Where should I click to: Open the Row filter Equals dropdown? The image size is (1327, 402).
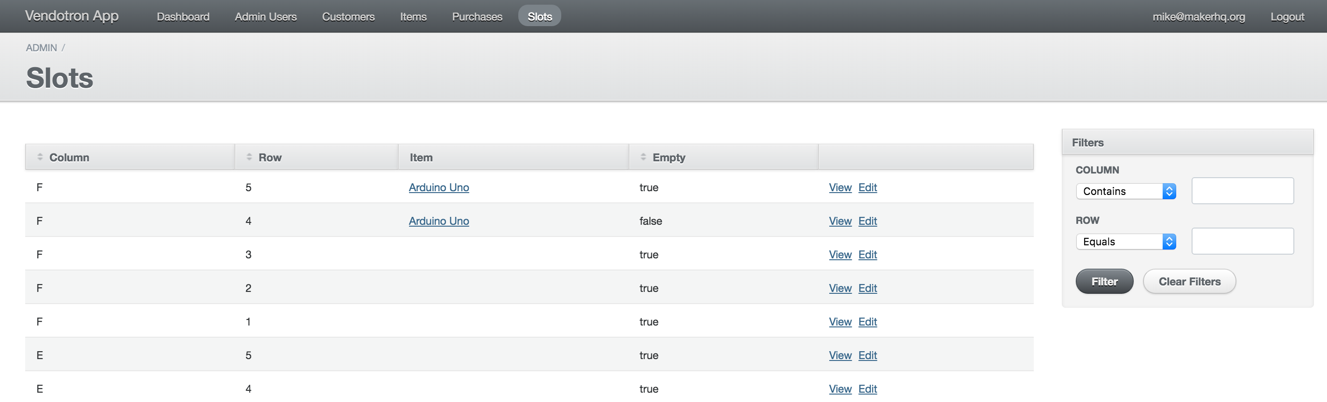[x=1126, y=242]
